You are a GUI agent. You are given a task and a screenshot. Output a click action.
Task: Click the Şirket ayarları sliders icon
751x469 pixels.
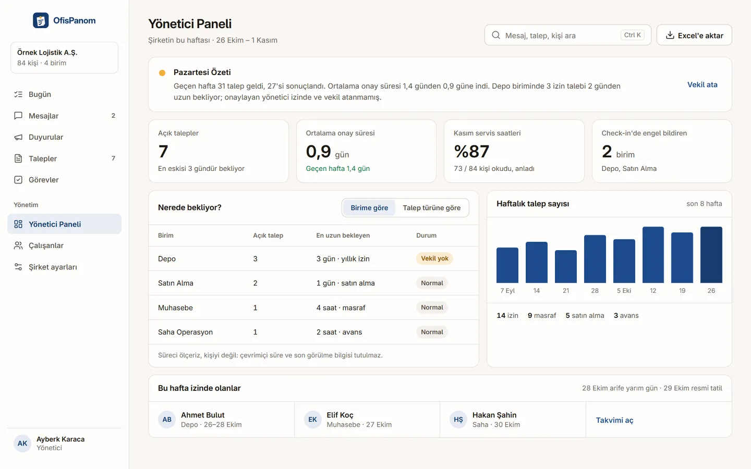pyautogui.click(x=18, y=267)
